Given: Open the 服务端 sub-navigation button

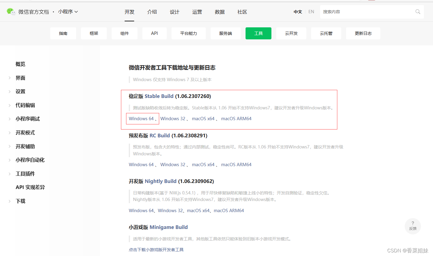Looking at the screenshot, I should (226, 33).
